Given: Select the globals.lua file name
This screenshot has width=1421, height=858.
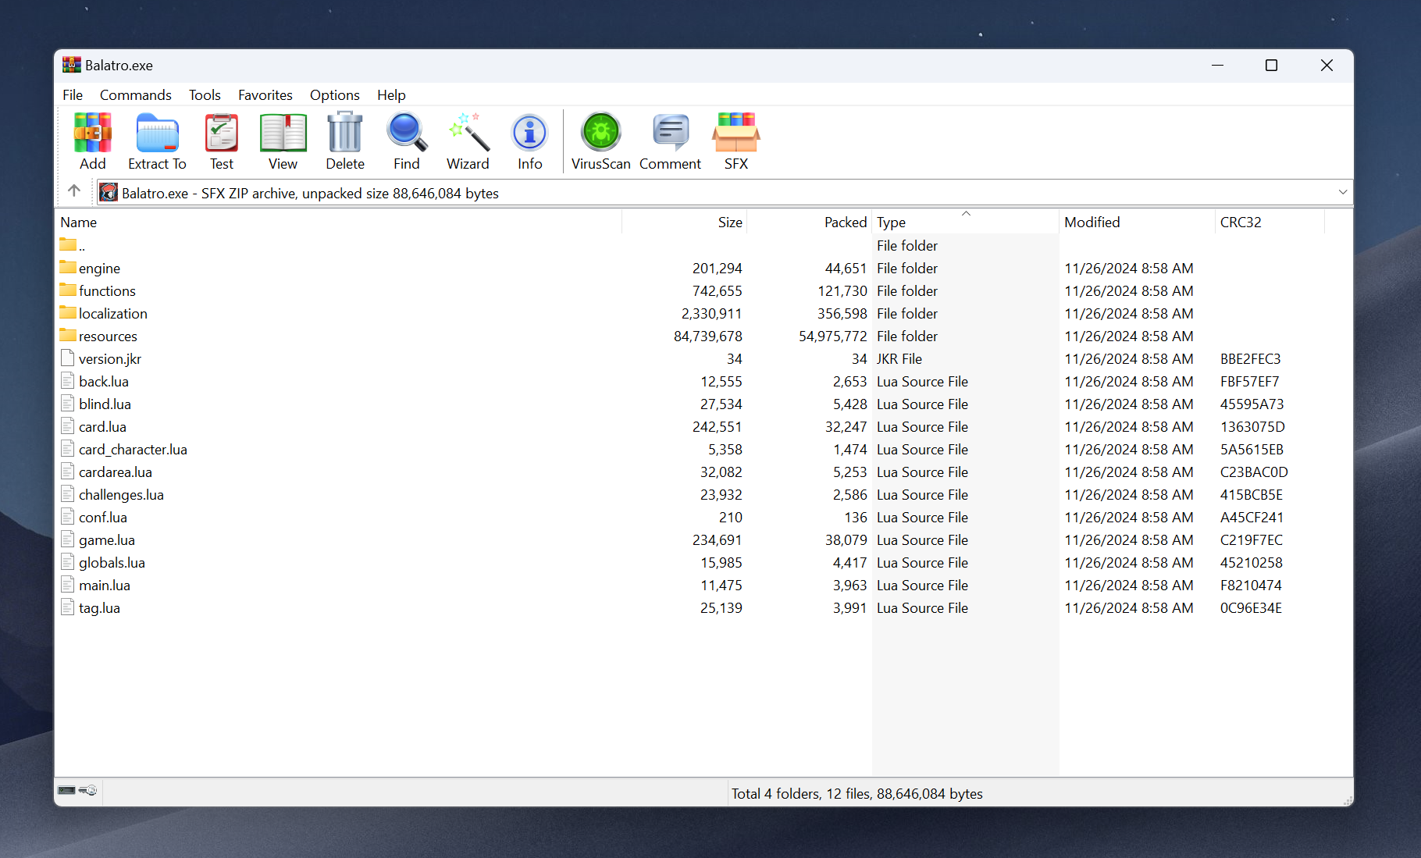Looking at the screenshot, I should [x=112, y=562].
